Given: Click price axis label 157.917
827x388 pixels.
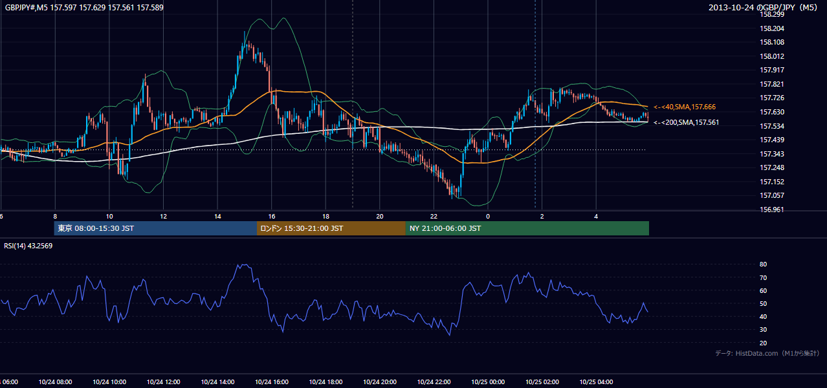Looking at the screenshot, I should [x=771, y=70].
